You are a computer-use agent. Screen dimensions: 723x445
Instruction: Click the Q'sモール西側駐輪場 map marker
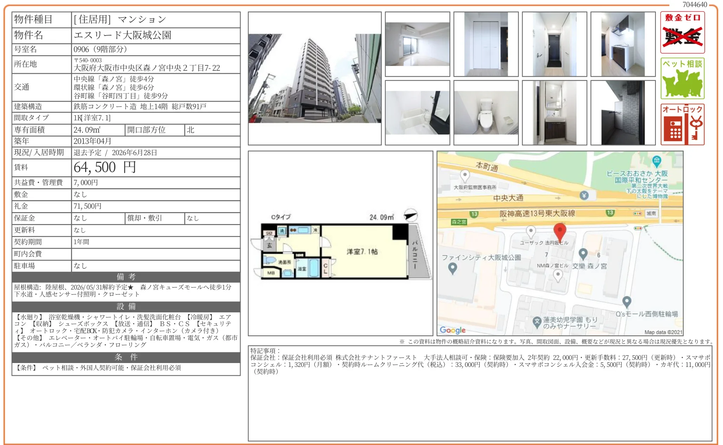pos(627,301)
